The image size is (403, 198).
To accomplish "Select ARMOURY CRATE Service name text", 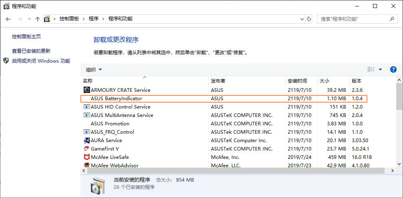I will pos(120,90).
